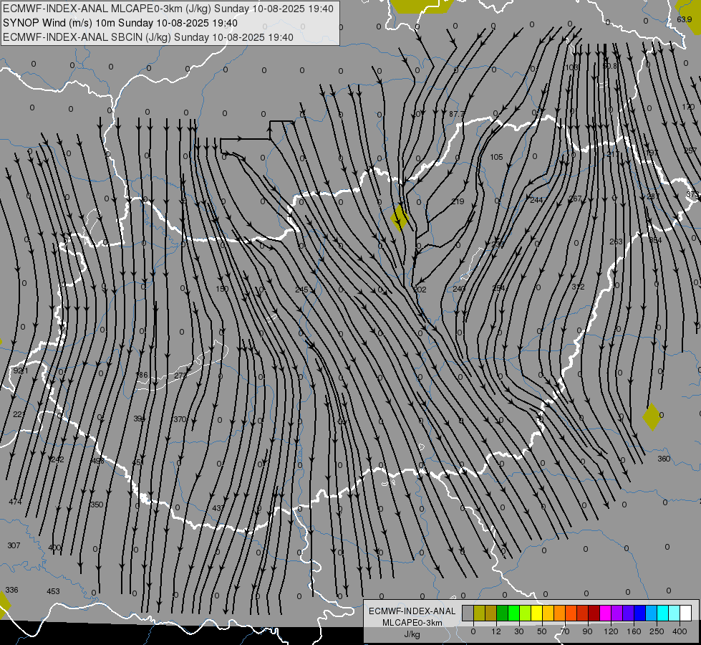Click the 'J/kg' unit label in the legend
701x645 pixels.
click(412, 634)
